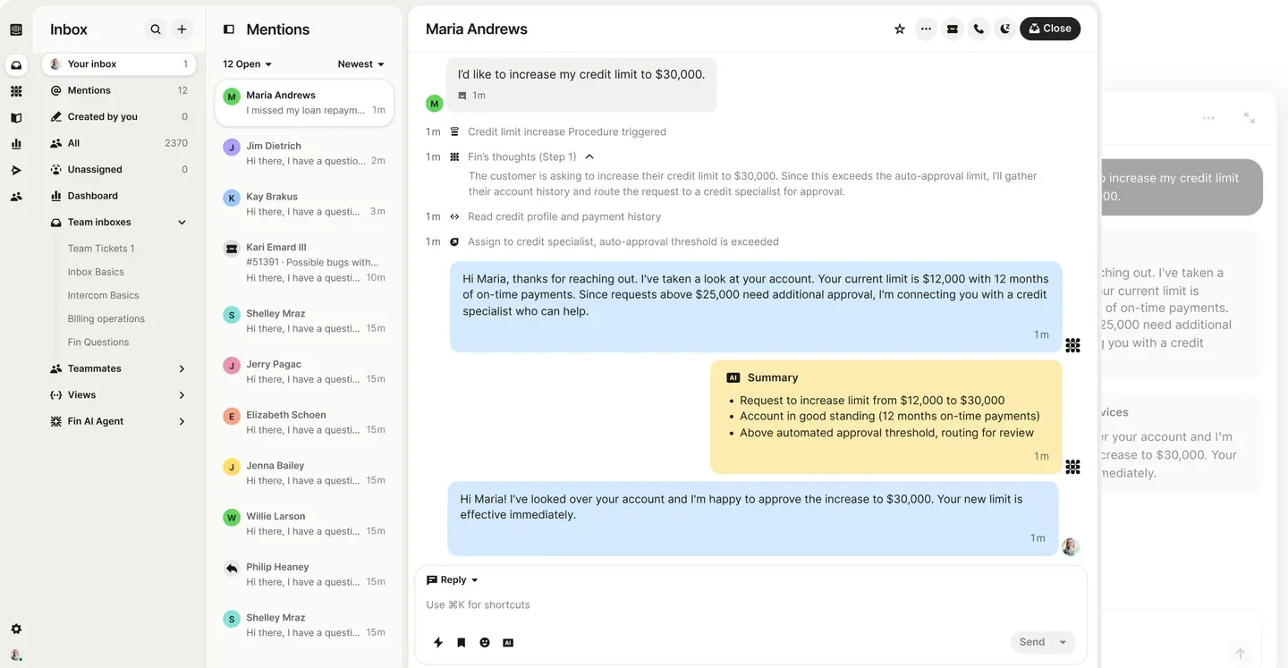This screenshot has width=1288, height=668.
Task: Open the Billing operations inbox
Action: pos(106,318)
